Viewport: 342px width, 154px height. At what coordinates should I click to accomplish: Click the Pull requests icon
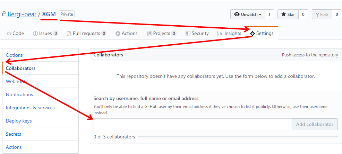click(69, 34)
